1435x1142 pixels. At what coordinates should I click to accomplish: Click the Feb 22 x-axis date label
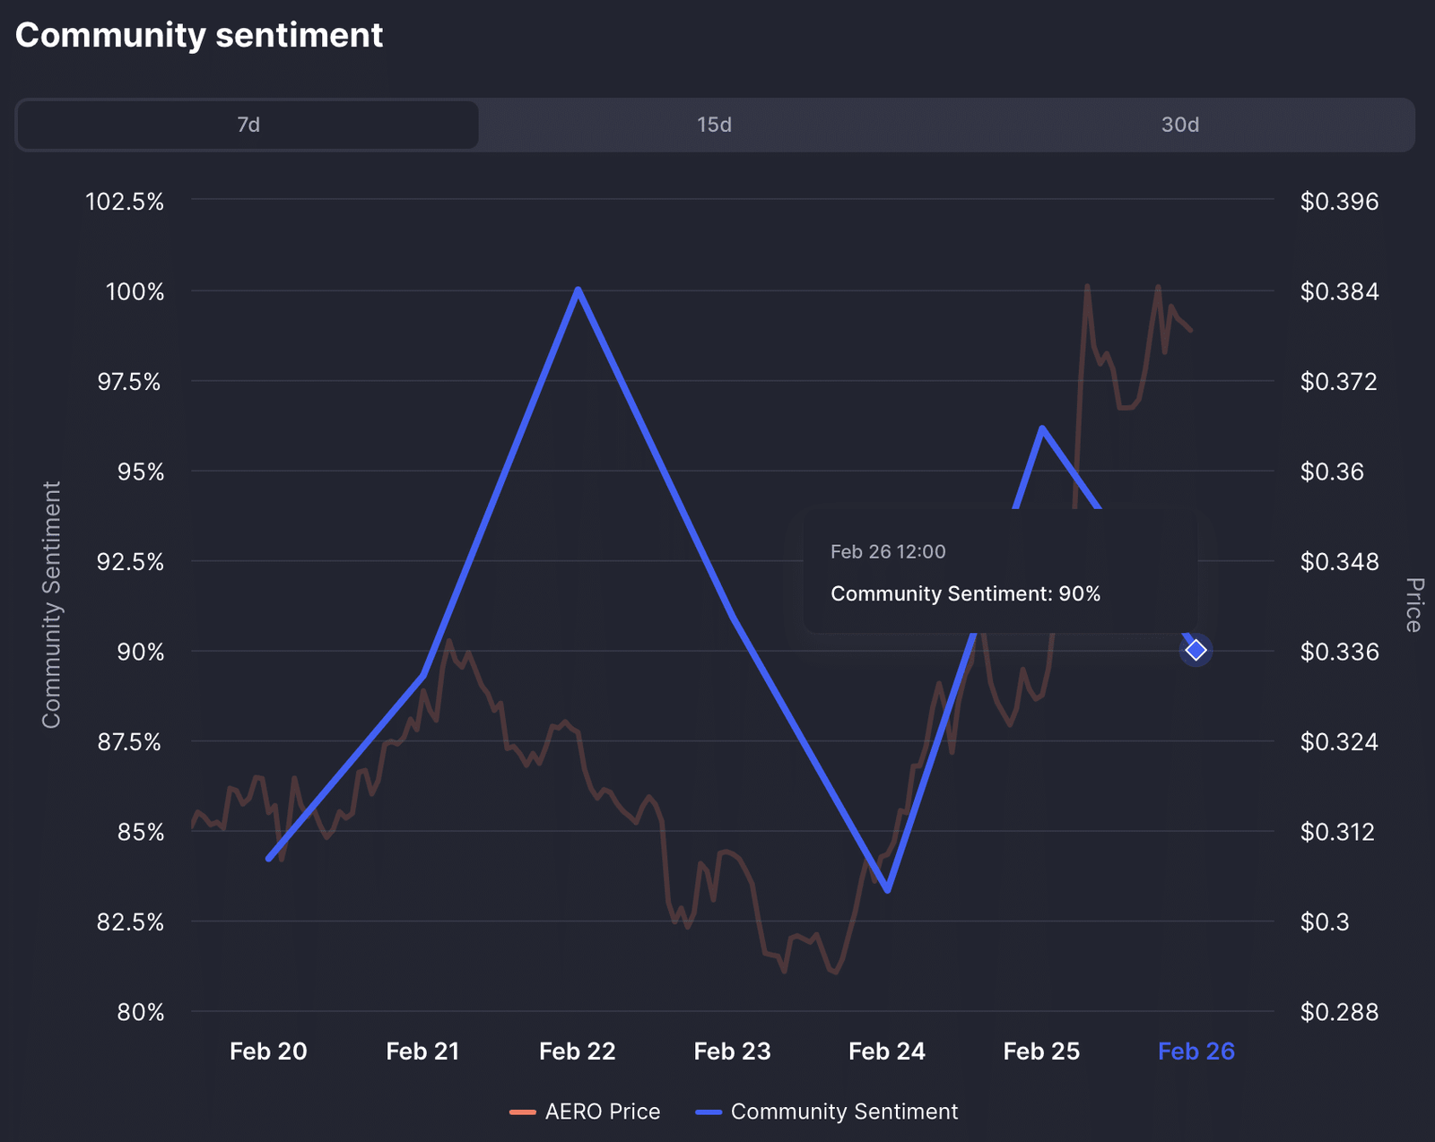click(x=578, y=1051)
